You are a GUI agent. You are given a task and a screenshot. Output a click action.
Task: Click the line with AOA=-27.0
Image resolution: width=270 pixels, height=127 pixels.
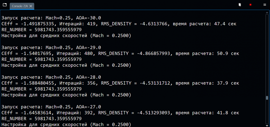click(x=51, y=107)
